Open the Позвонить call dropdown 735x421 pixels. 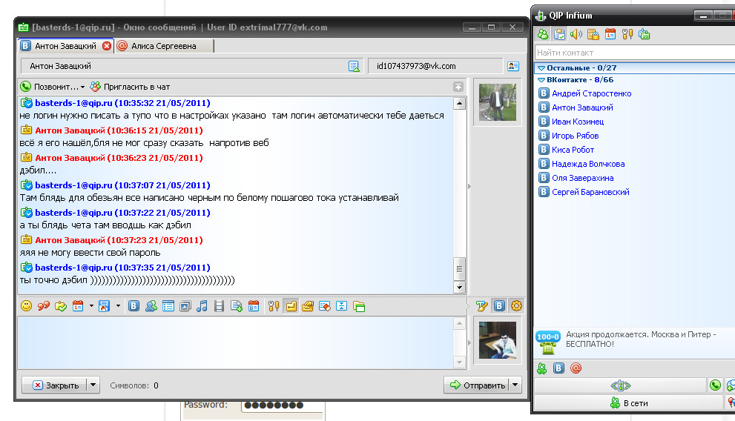(53, 87)
